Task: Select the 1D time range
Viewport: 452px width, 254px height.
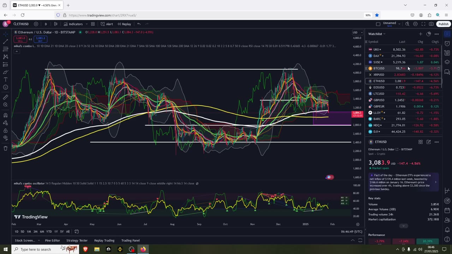Action: pyautogui.click(x=17, y=231)
